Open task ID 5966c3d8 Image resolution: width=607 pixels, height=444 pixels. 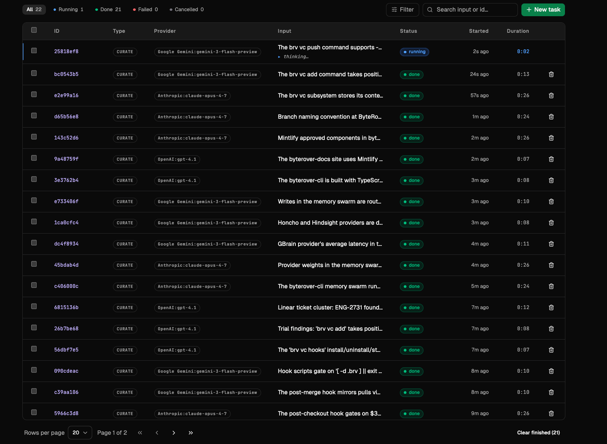coord(66,414)
